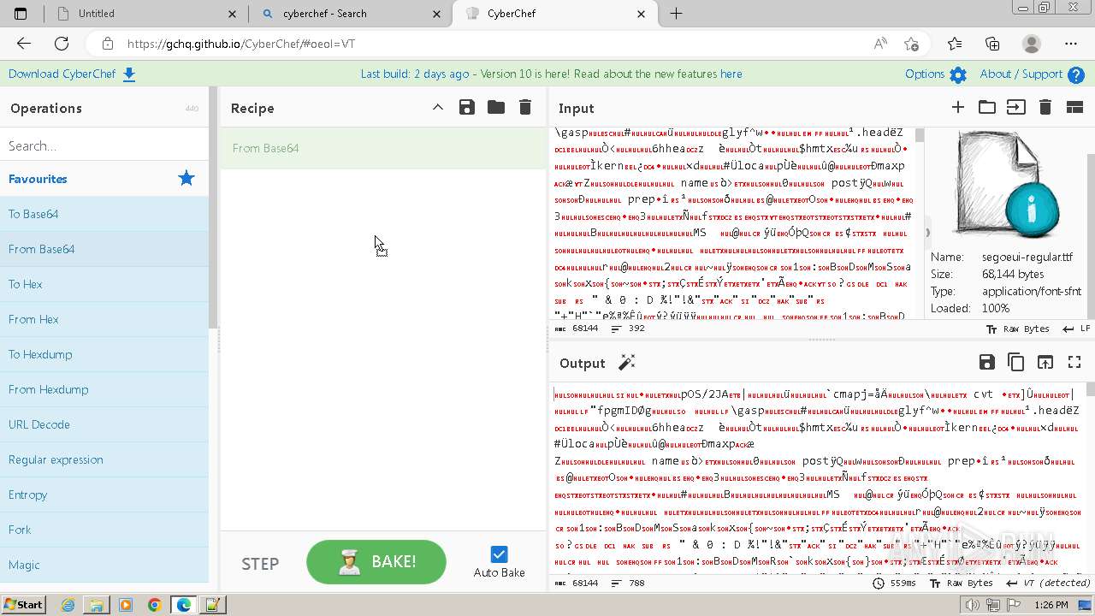The height and width of the screenshot is (616, 1095).
Task: Open the Chrome taskbar icon
Action: click(x=154, y=605)
